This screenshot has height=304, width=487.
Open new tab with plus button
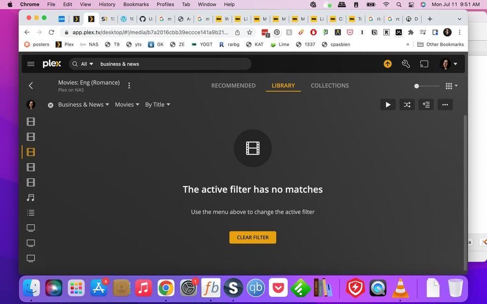430,19
